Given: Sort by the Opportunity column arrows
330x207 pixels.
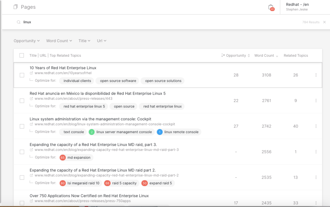Looking at the screenshot, I should [248, 56].
